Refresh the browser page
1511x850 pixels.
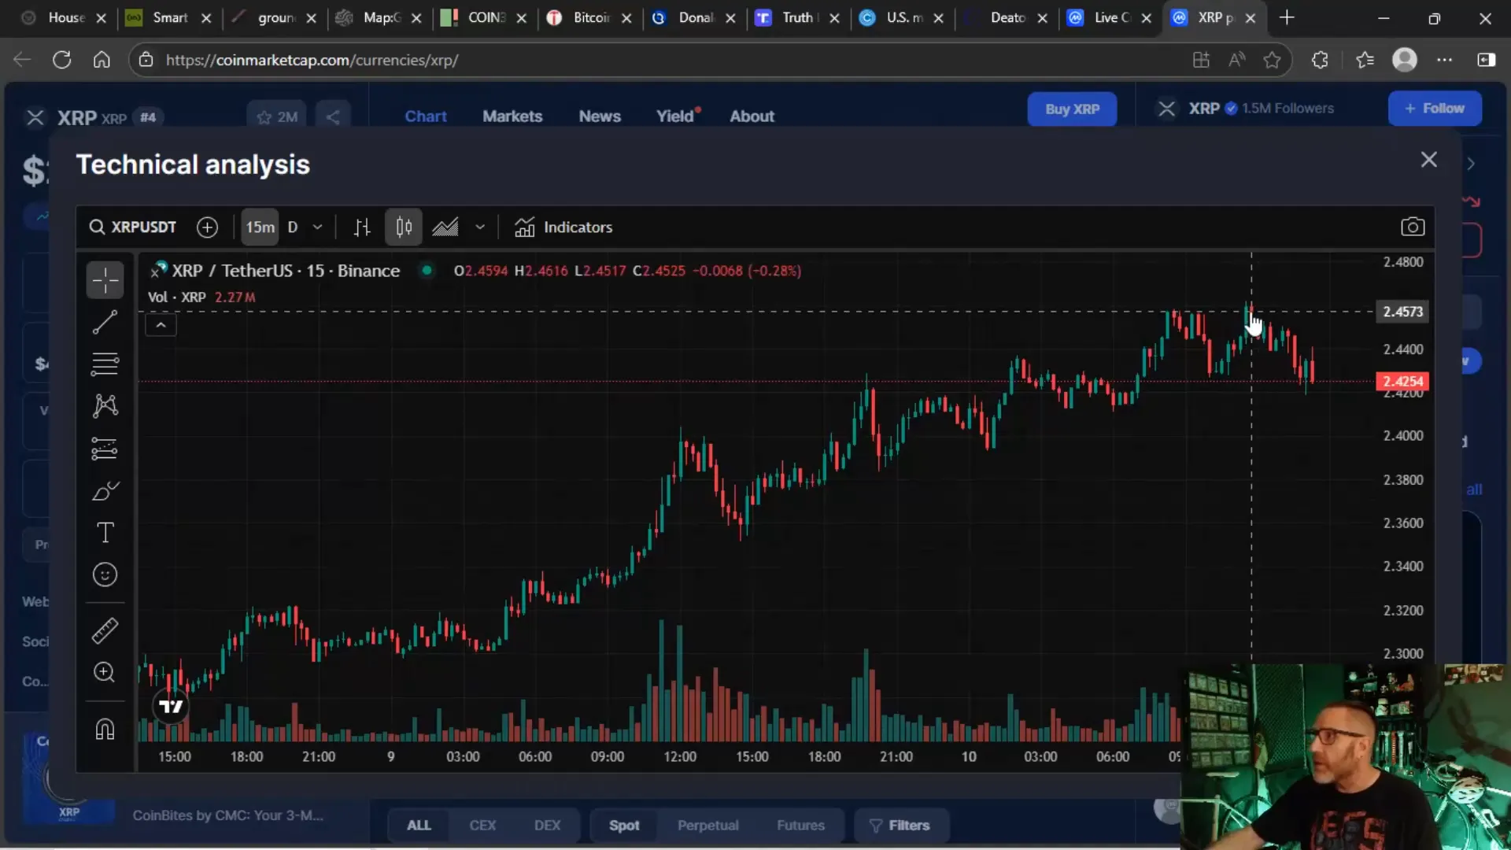[62, 60]
